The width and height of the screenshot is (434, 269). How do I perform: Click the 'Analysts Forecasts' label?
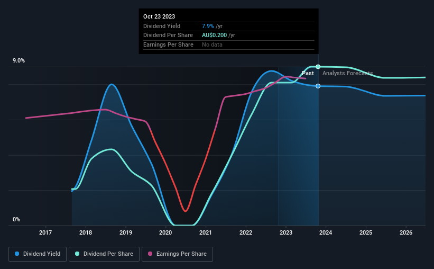point(348,73)
